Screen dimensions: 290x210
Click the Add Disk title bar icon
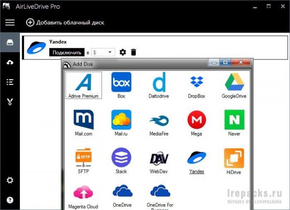pos(67,65)
